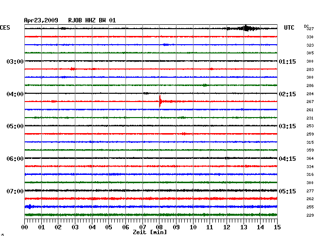Click the 02:15 UTC time label
The width and height of the screenshot is (316, 240).
coord(287,94)
